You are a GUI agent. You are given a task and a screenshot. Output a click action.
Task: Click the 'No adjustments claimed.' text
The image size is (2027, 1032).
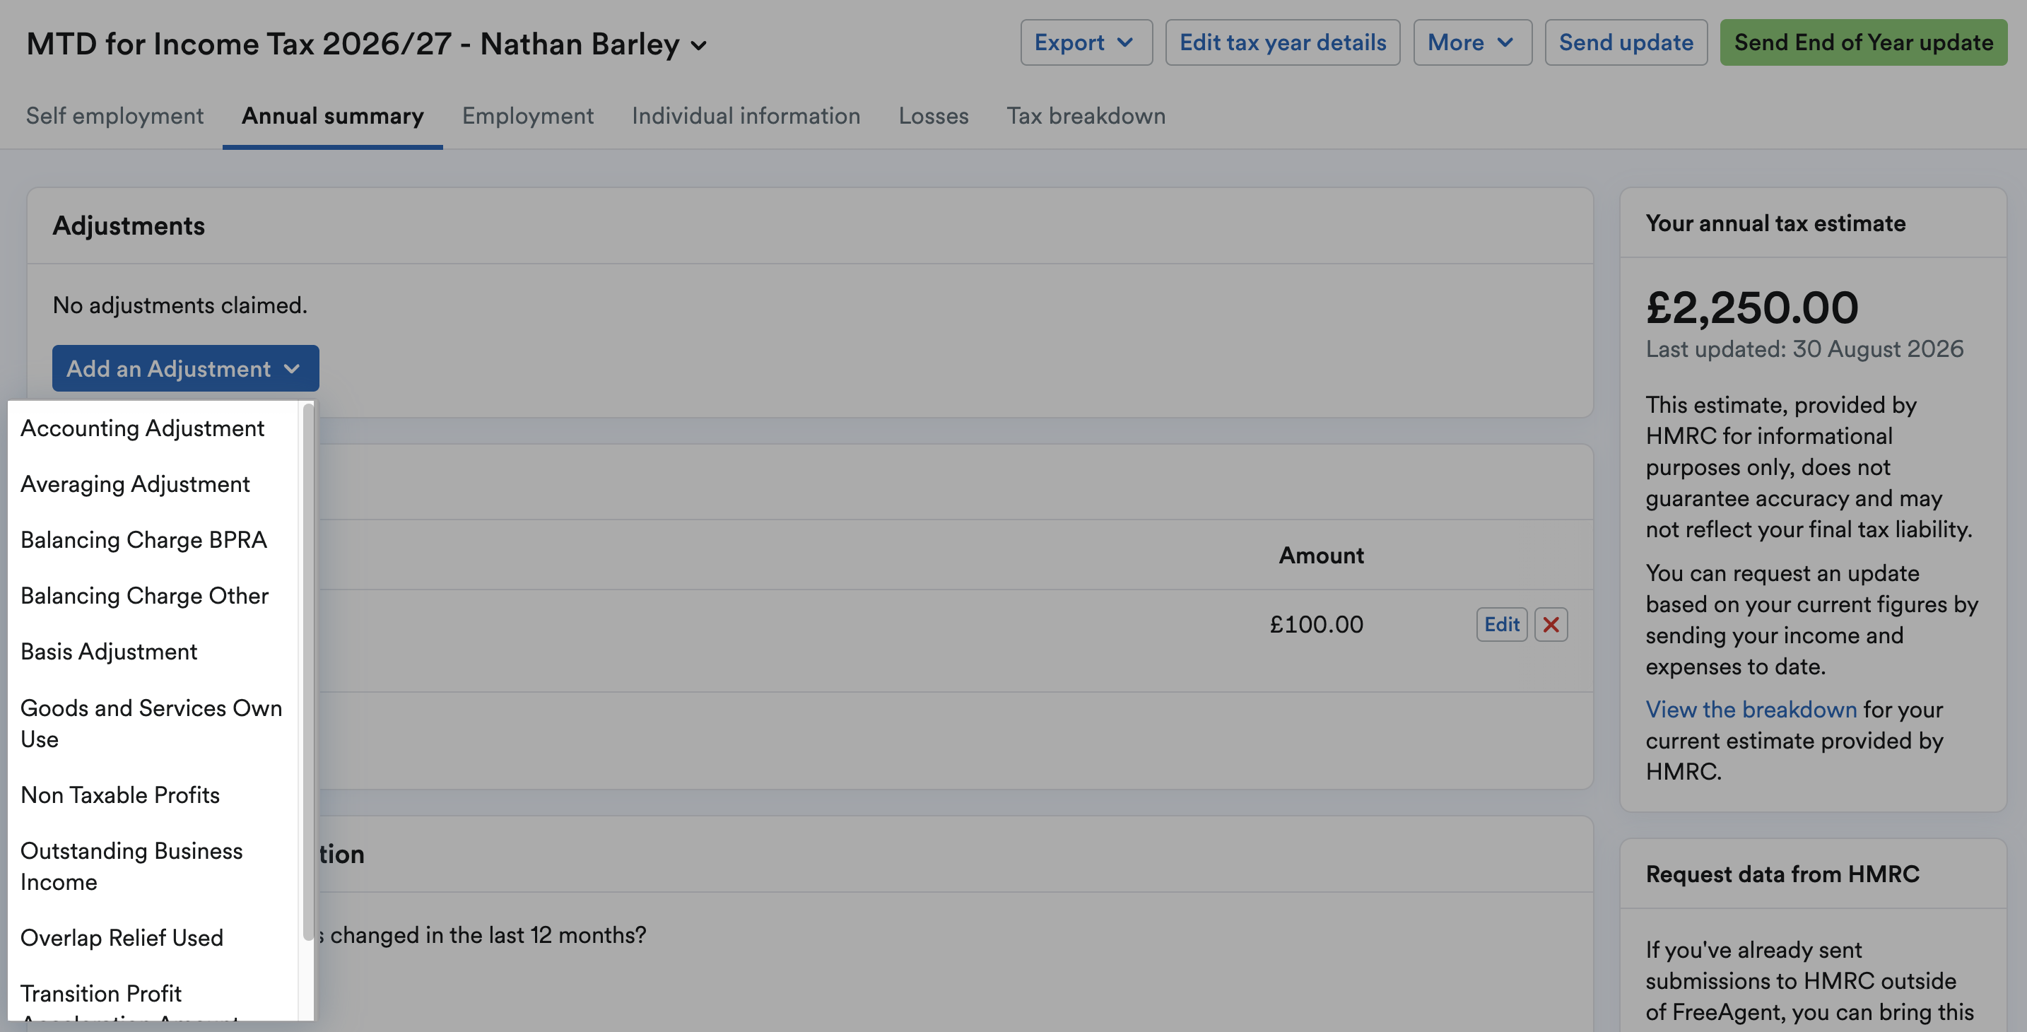tap(180, 305)
